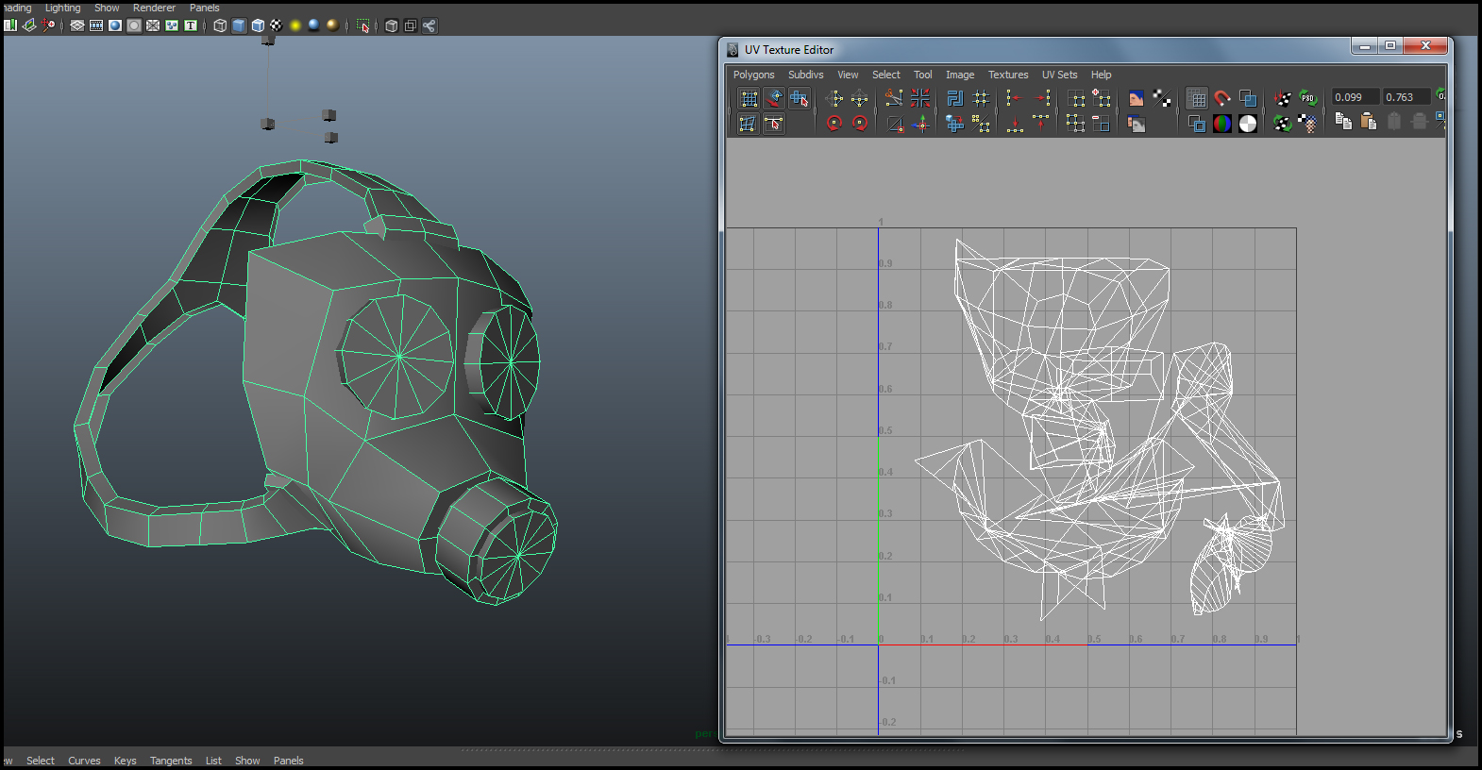
Task: Click the Curves menu in bottom panel
Action: point(84,761)
